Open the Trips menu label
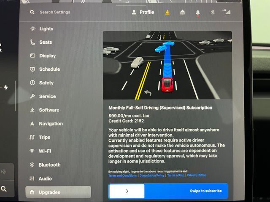Viewport: 270px width, 202px height. pyautogui.click(x=44, y=138)
